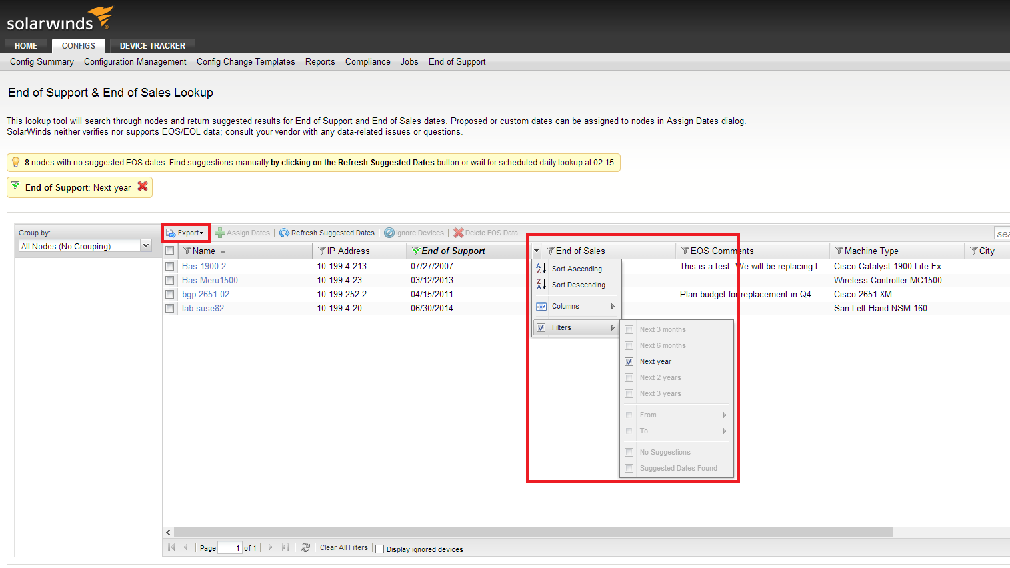
Task: Click filter icon in Machine Type column
Action: tap(839, 251)
